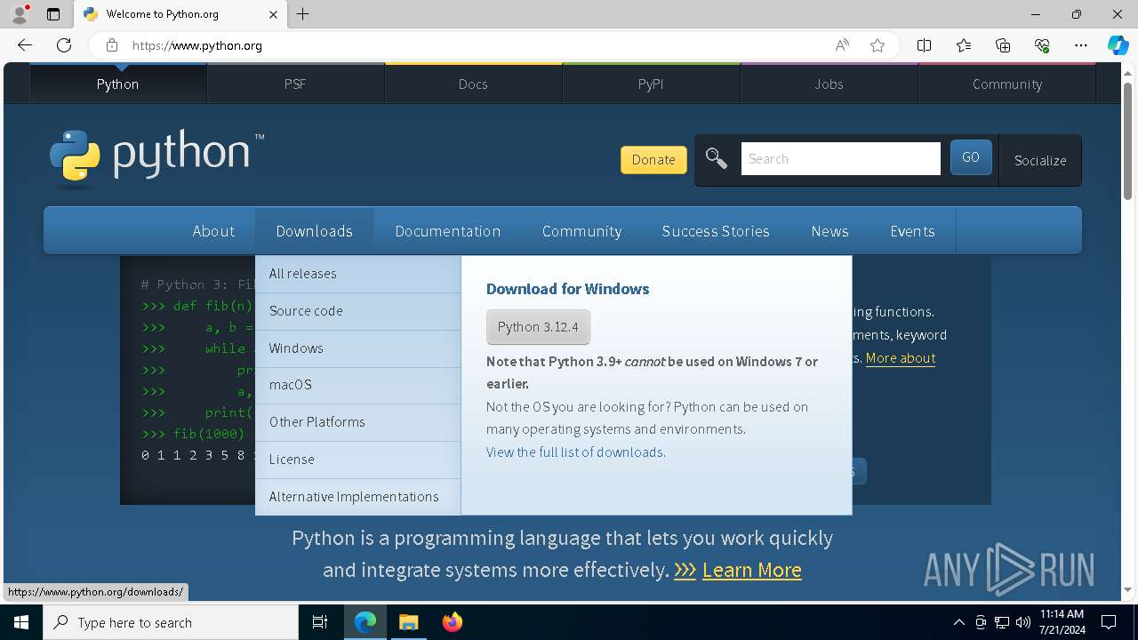Open the Collections icon
Screen dimensions: 1138x640
(1003, 45)
